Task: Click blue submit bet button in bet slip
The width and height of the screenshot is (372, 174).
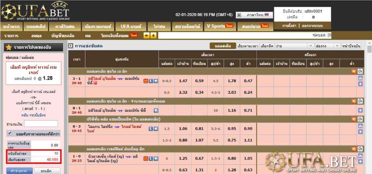Action: 20,171
